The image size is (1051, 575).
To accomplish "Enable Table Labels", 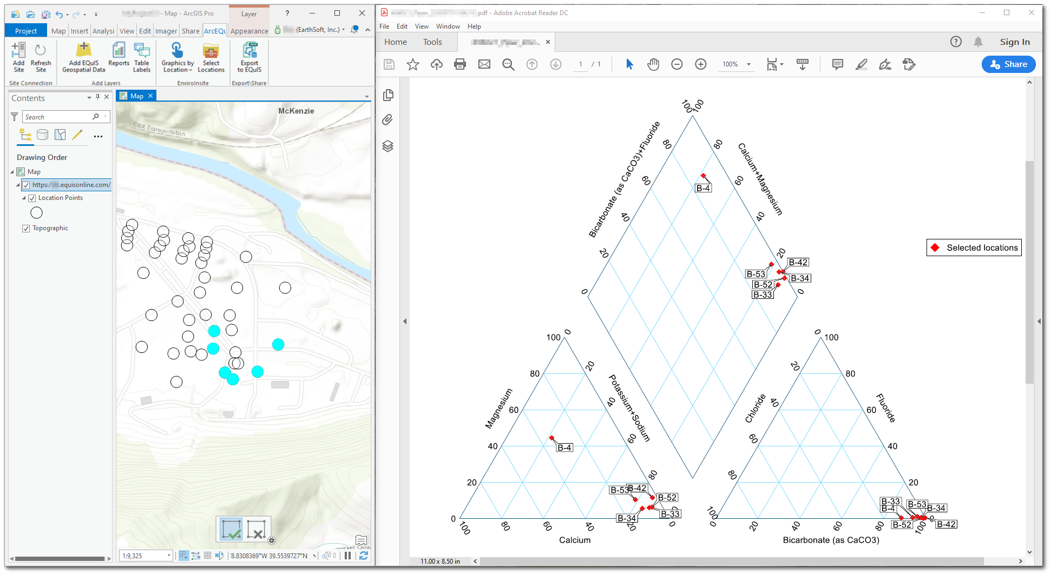I will (x=142, y=57).
